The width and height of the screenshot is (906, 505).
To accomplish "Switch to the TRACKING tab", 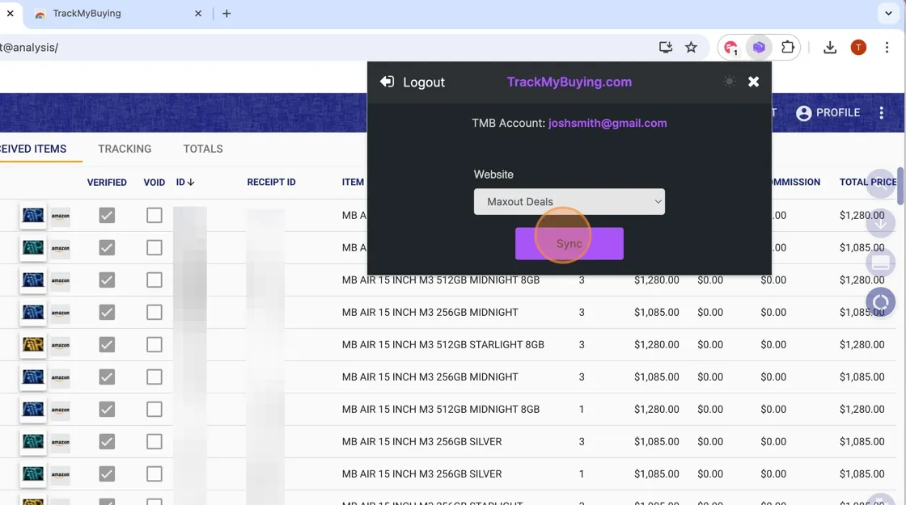I will [125, 149].
